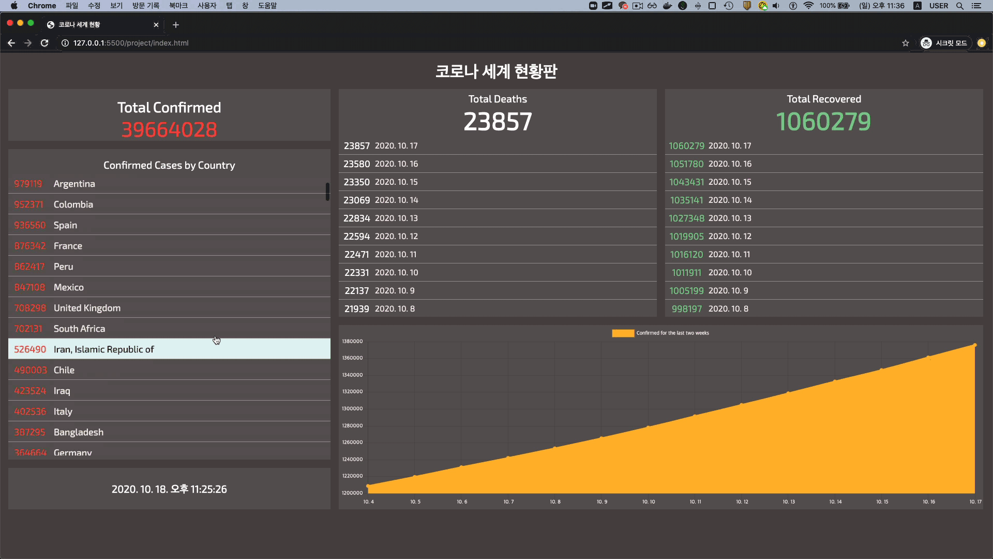
Task: Click the site info icon in the address bar
Action: coord(65,43)
